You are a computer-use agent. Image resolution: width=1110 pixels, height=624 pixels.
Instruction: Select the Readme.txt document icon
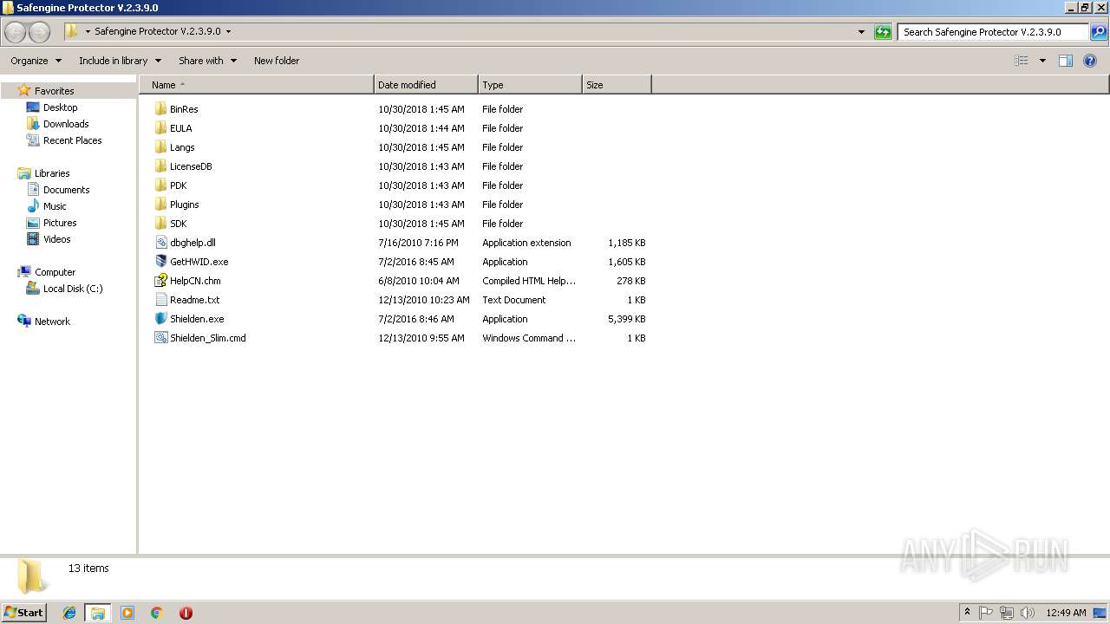tap(160, 300)
